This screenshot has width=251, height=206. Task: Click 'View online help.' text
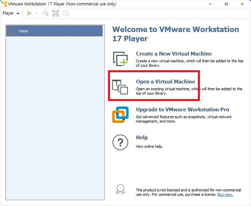149,147
